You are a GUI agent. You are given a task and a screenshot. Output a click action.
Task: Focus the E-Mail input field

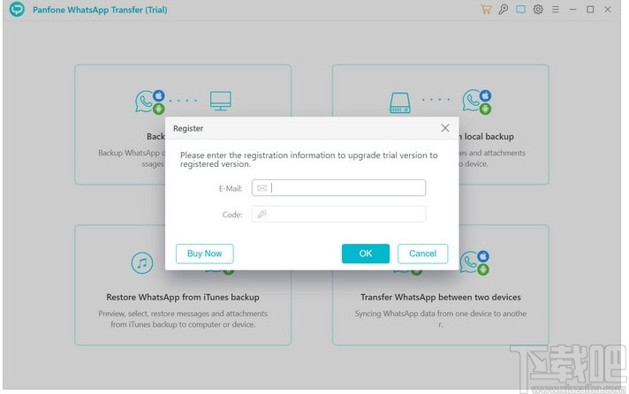click(338, 188)
